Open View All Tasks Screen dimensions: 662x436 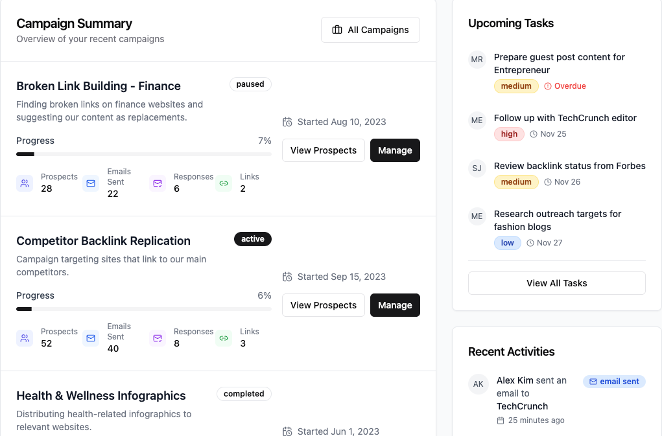click(x=556, y=283)
